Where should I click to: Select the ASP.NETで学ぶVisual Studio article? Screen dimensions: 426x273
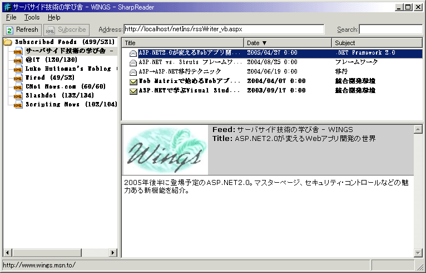tap(190, 91)
